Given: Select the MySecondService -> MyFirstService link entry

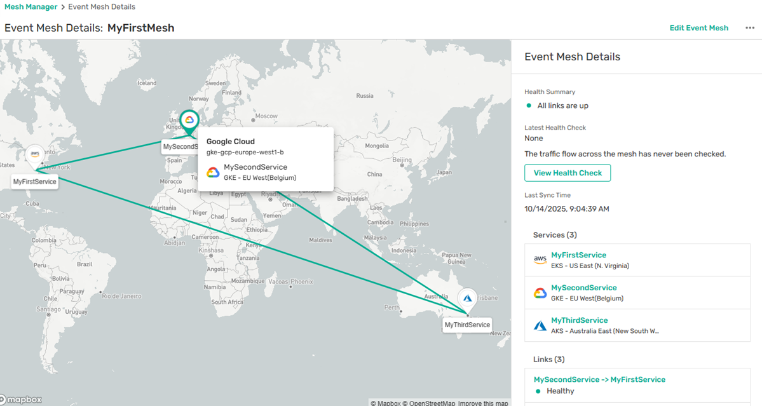Looking at the screenshot, I should point(599,379).
